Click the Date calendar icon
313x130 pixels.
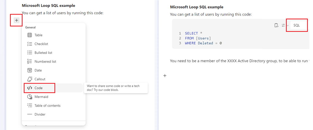click(x=29, y=71)
